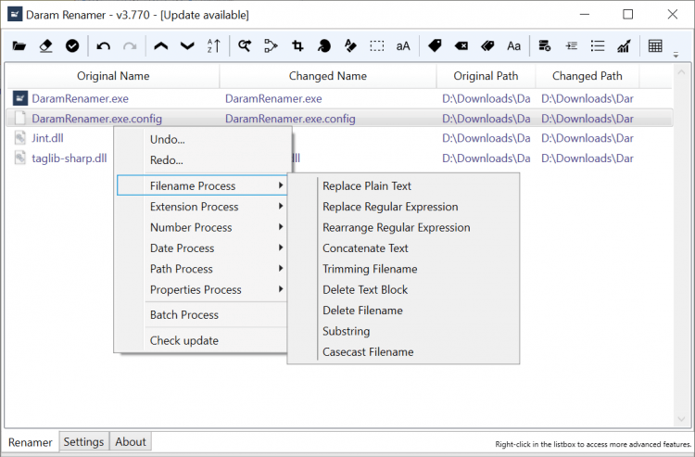
Task: Click the backspace delete extension icon
Action: point(461,45)
